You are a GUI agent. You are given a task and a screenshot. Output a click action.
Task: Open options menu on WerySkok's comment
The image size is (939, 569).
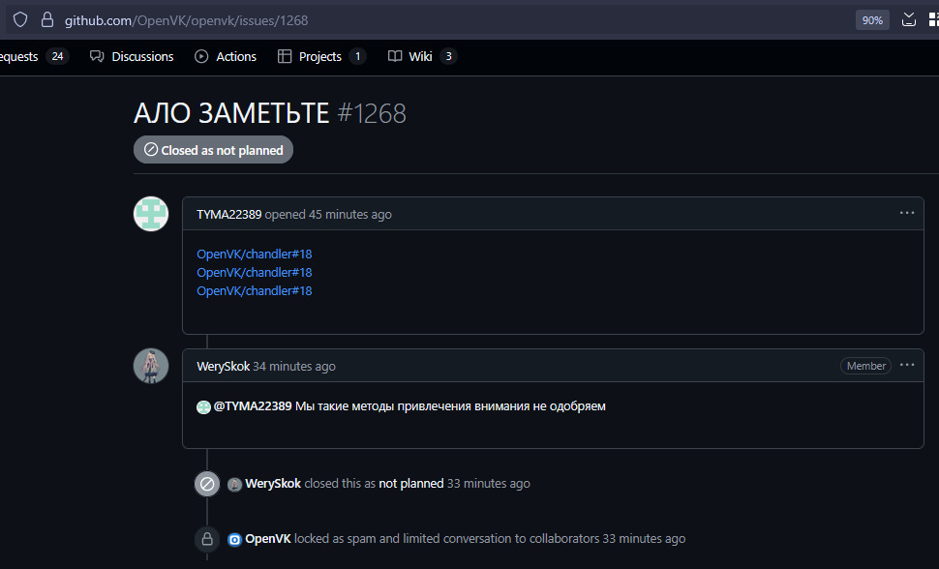click(907, 366)
